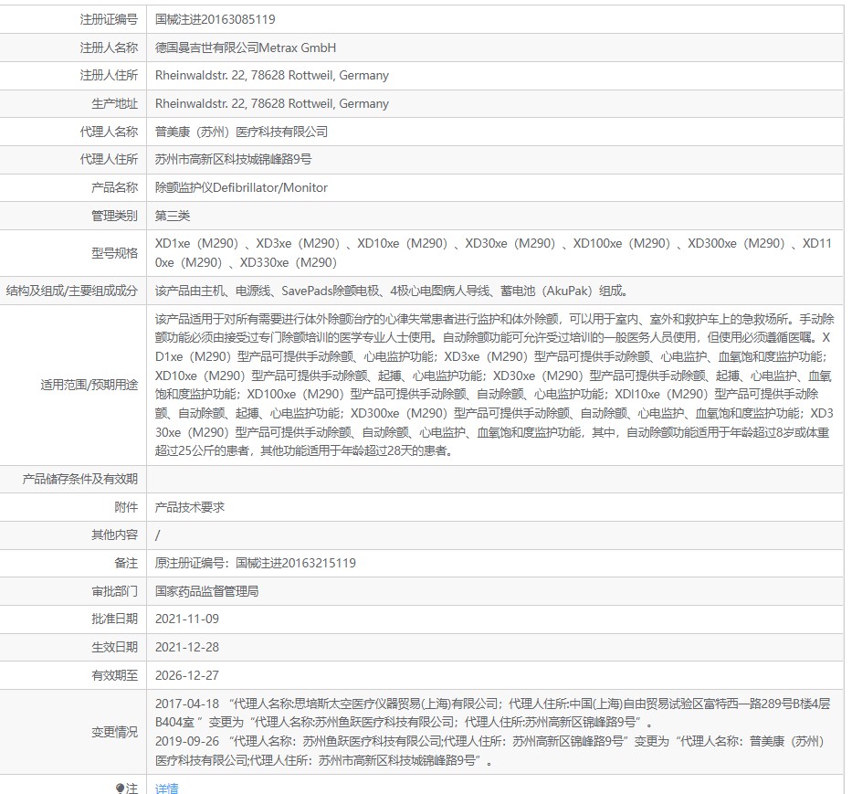852x794 pixels.
Task: Click the 代理人名称 label
Action: click(110, 132)
